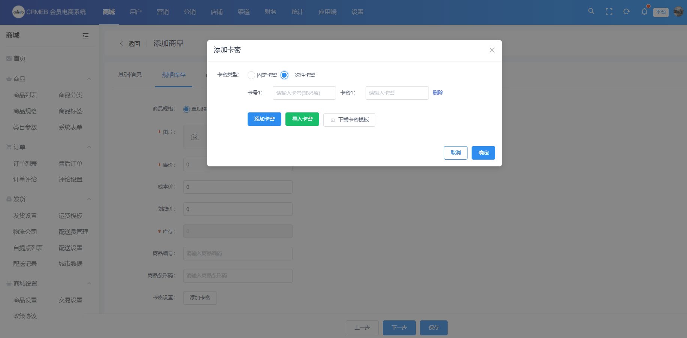
Task: Select 固定卡密 radio option
Action: (x=251, y=75)
